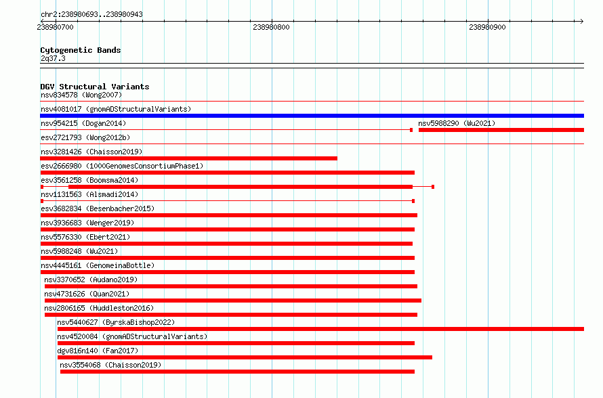This screenshot has height=398, width=603.
Task: Click the Cytogenetic Bands track title
Action: [x=81, y=50]
